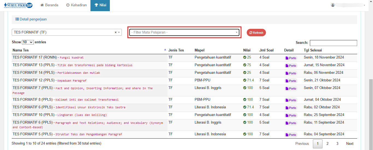Screen dimensions: 373x150
Task: Click the Nurul Fikri SIP logo
Action: coord(18,5)
